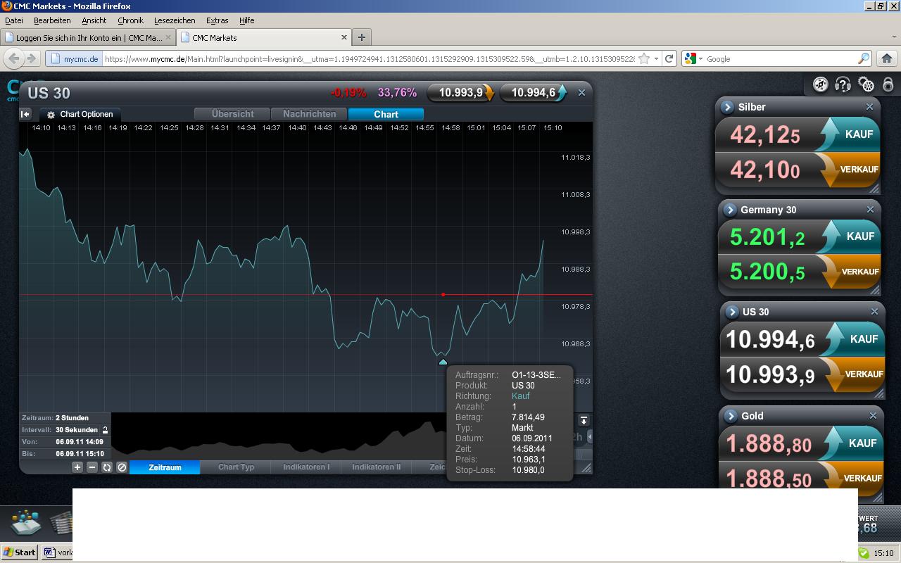Open the compass navigation icon

pyautogui.click(x=821, y=84)
